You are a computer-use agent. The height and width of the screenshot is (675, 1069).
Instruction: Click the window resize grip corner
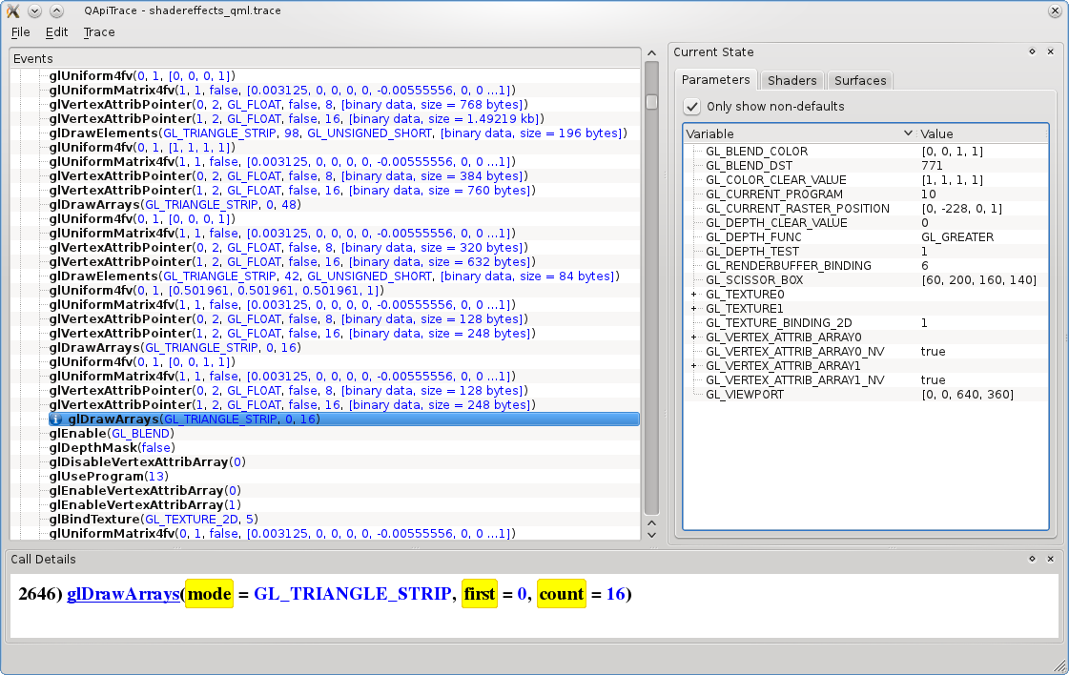[x=1060, y=666]
